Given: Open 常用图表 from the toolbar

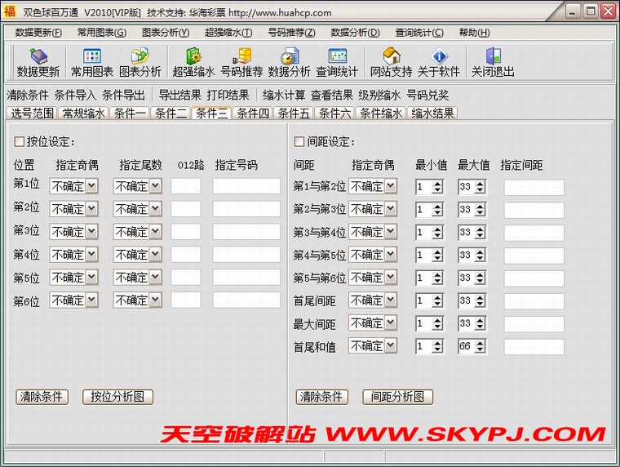Looking at the screenshot, I should click(91, 62).
